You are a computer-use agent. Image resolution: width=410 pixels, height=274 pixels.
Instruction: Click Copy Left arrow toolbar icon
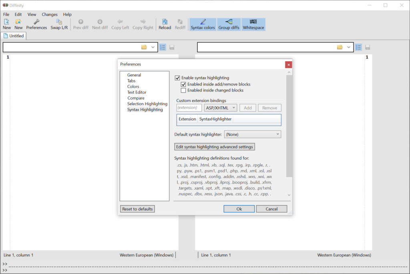click(120, 24)
